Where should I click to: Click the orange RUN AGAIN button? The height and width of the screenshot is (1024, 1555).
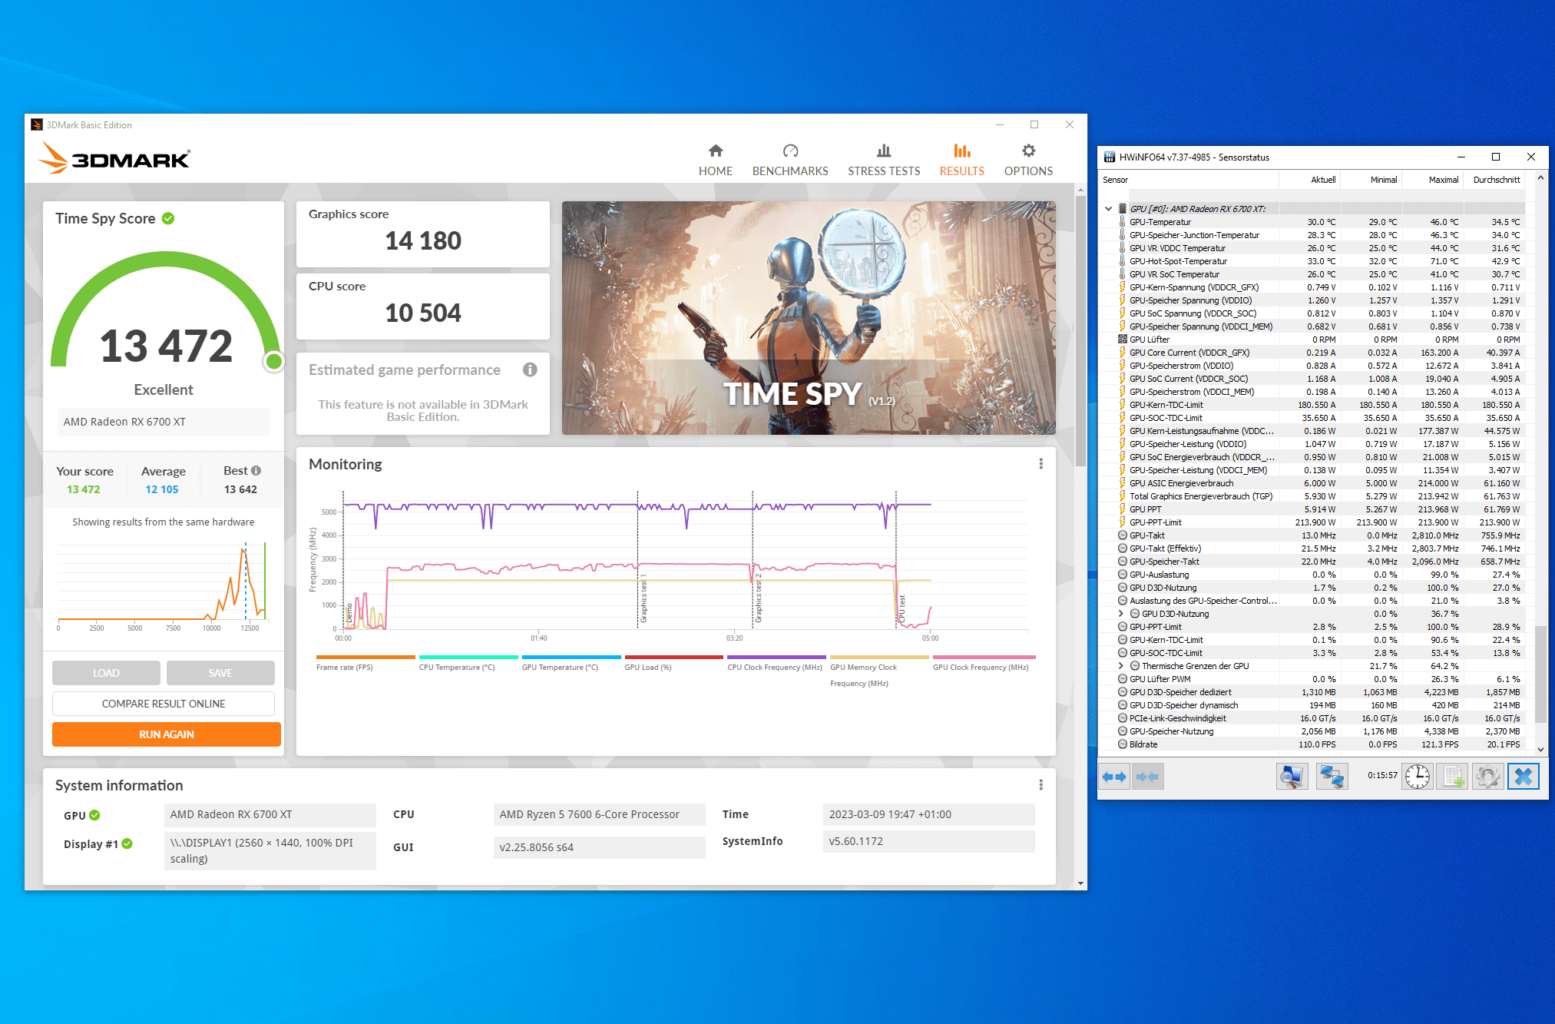(x=167, y=734)
